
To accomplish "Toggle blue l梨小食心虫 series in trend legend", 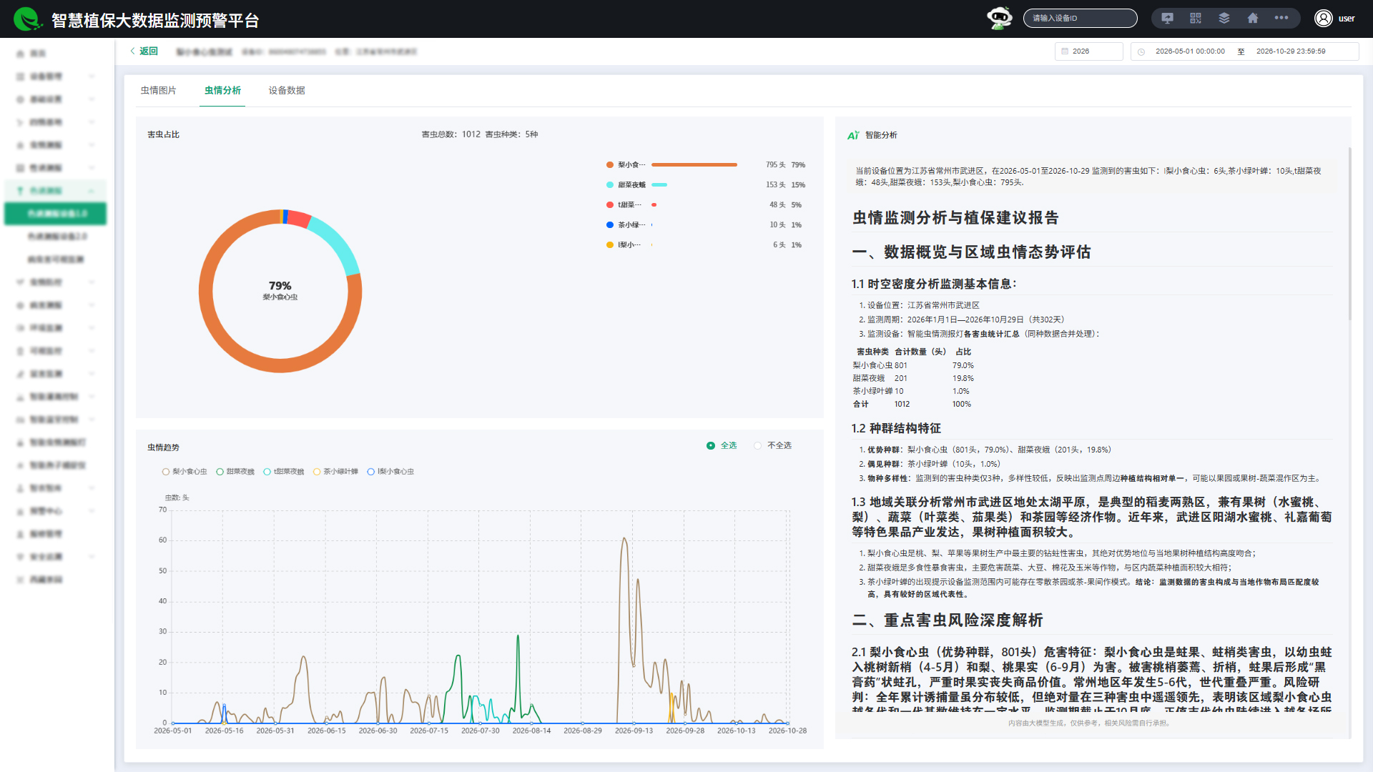I will pos(390,472).
